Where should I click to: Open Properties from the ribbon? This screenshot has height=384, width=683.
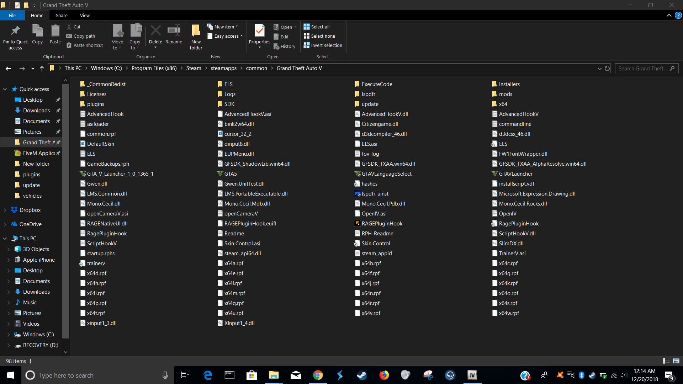(259, 32)
